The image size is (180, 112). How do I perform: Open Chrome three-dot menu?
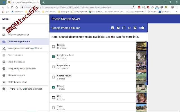pyautogui.click(x=177, y=7)
